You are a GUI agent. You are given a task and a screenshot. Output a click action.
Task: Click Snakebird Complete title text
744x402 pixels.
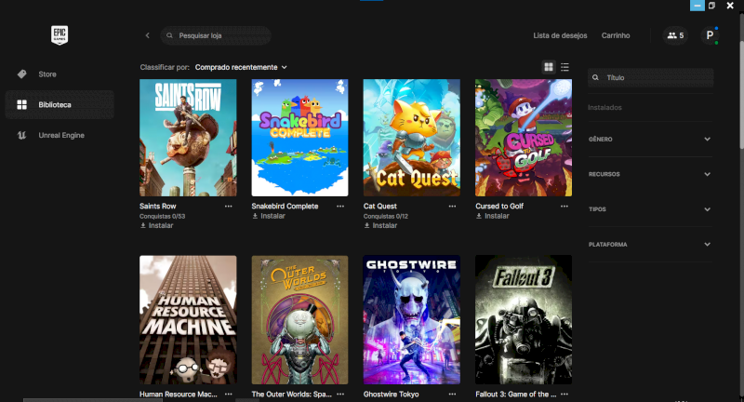click(285, 206)
